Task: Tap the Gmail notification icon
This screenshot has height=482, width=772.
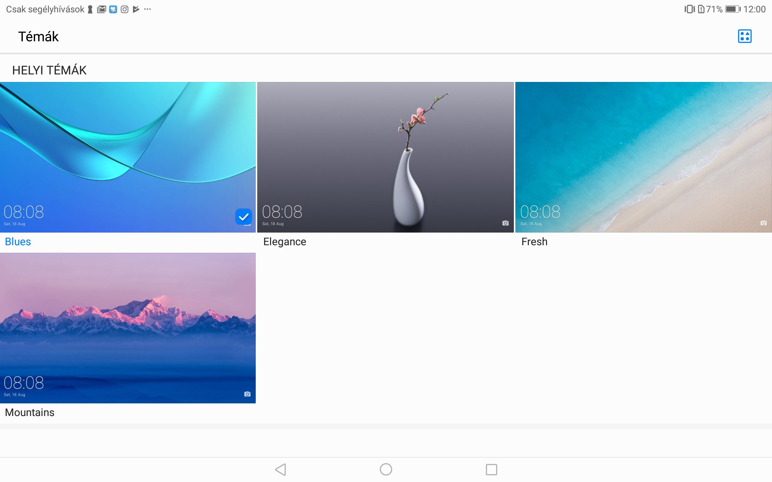Action: pyautogui.click(x=101, y=10)
